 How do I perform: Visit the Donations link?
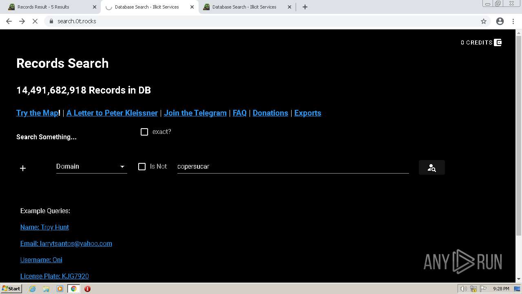pos(270,113)
